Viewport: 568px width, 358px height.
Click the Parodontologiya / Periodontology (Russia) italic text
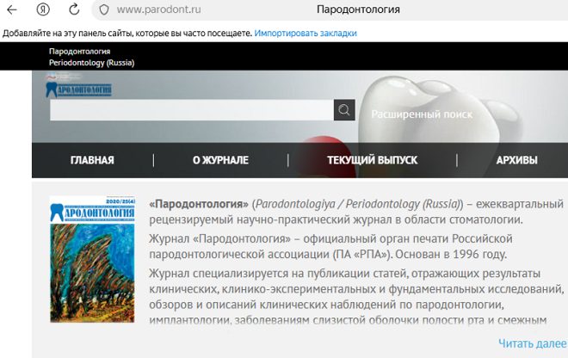(357, 204)
